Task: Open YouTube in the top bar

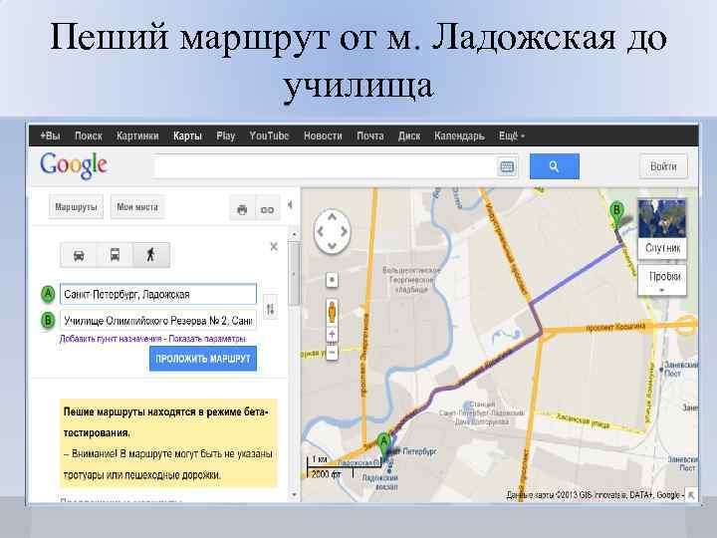Action: (x=269, y=135)
